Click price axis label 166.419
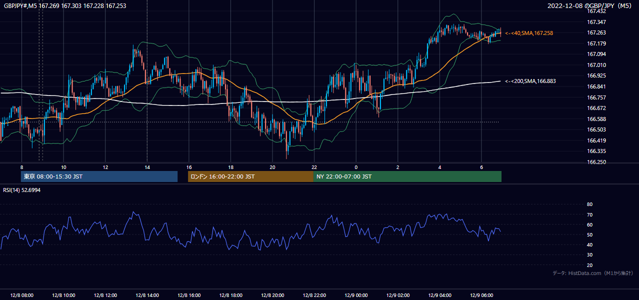 (596, 140)
